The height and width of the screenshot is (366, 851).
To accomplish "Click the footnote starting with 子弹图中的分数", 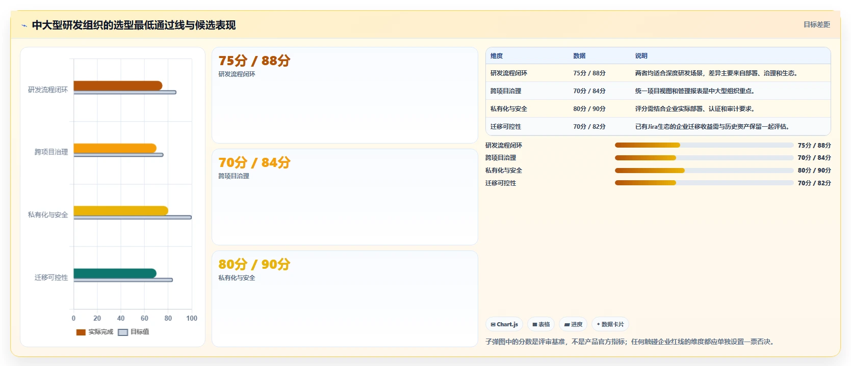I will click(x=631, y=342).
